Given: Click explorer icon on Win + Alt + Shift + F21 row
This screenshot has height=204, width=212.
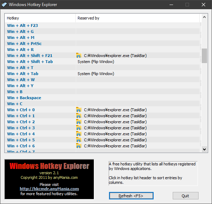Looking at the screenshot, I should pyautogui.click(x=79, y=56).
